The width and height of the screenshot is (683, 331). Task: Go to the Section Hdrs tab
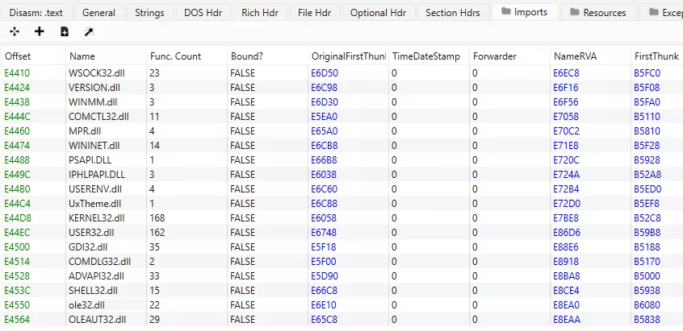452,13
